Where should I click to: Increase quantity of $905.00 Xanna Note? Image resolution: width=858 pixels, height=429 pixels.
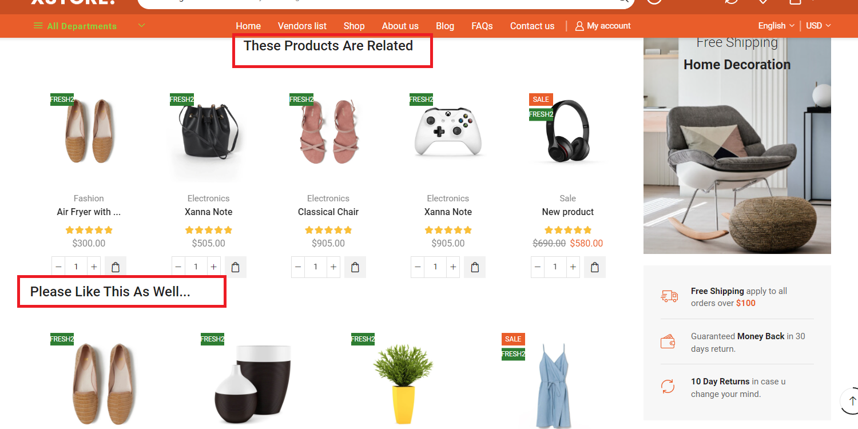tap(454, 267)
